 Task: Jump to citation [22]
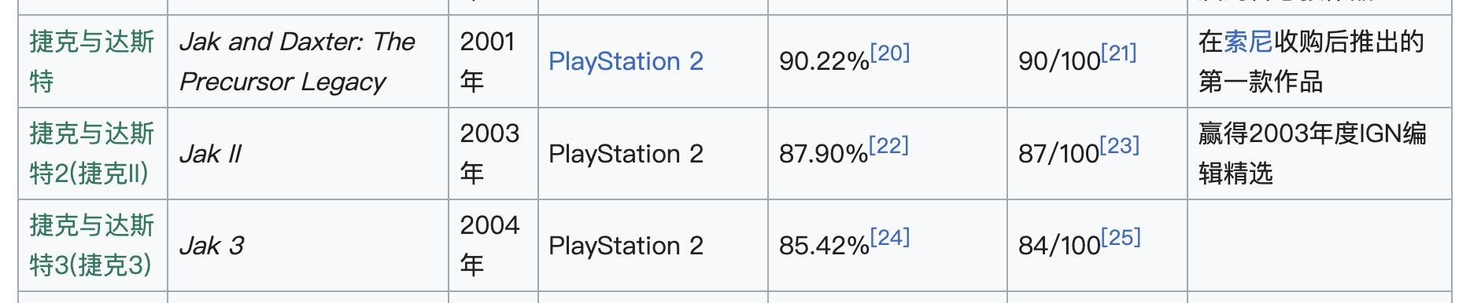click(888, 145)
